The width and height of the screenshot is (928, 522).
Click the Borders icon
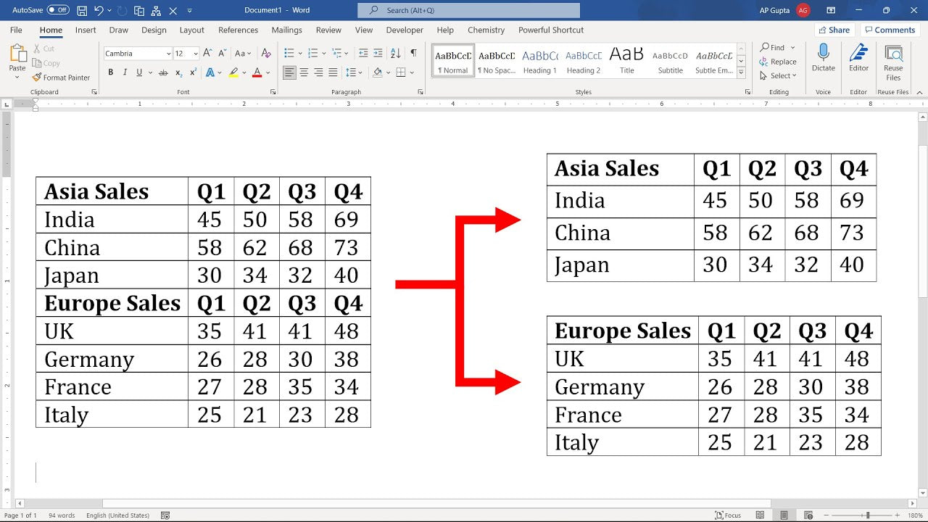coord(400,72)
